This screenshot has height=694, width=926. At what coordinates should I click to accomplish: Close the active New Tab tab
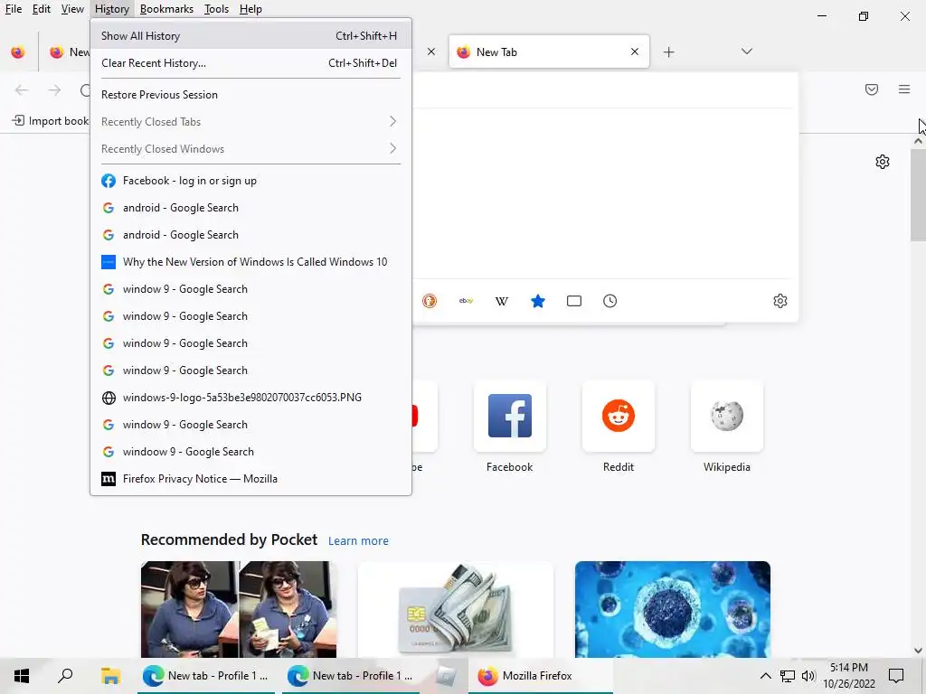635,52
